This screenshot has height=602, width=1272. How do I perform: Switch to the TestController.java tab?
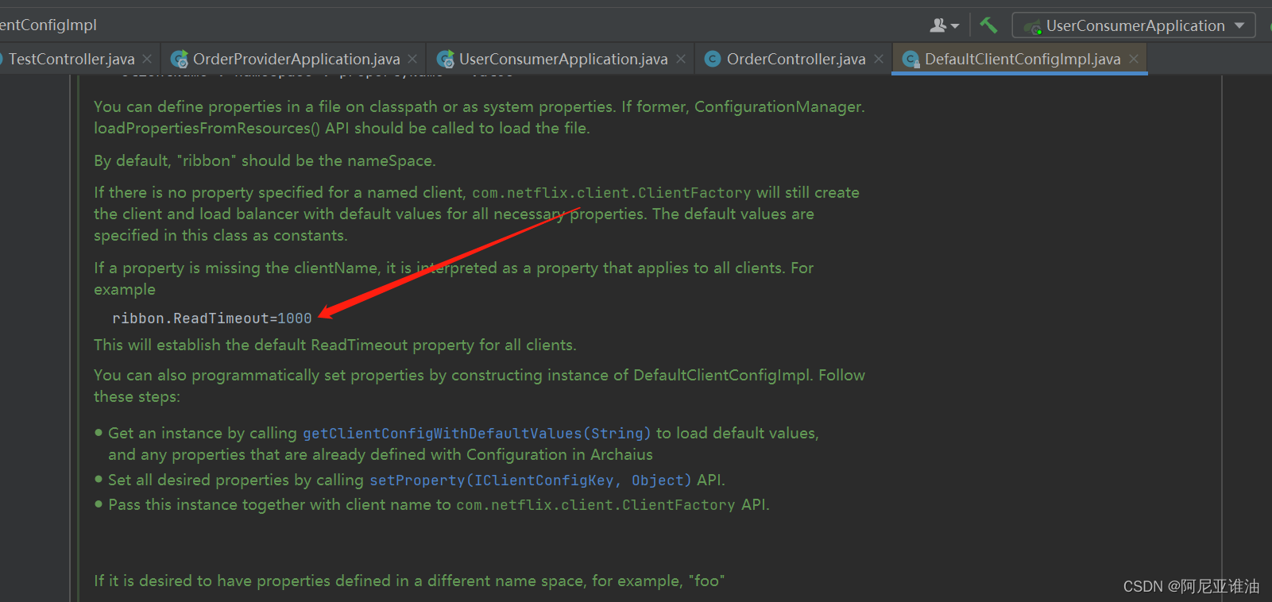[72, 59]
